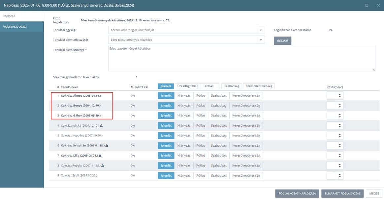
Task: Set Cukrász Gábor to Pótlás
Action: [201, 115]
